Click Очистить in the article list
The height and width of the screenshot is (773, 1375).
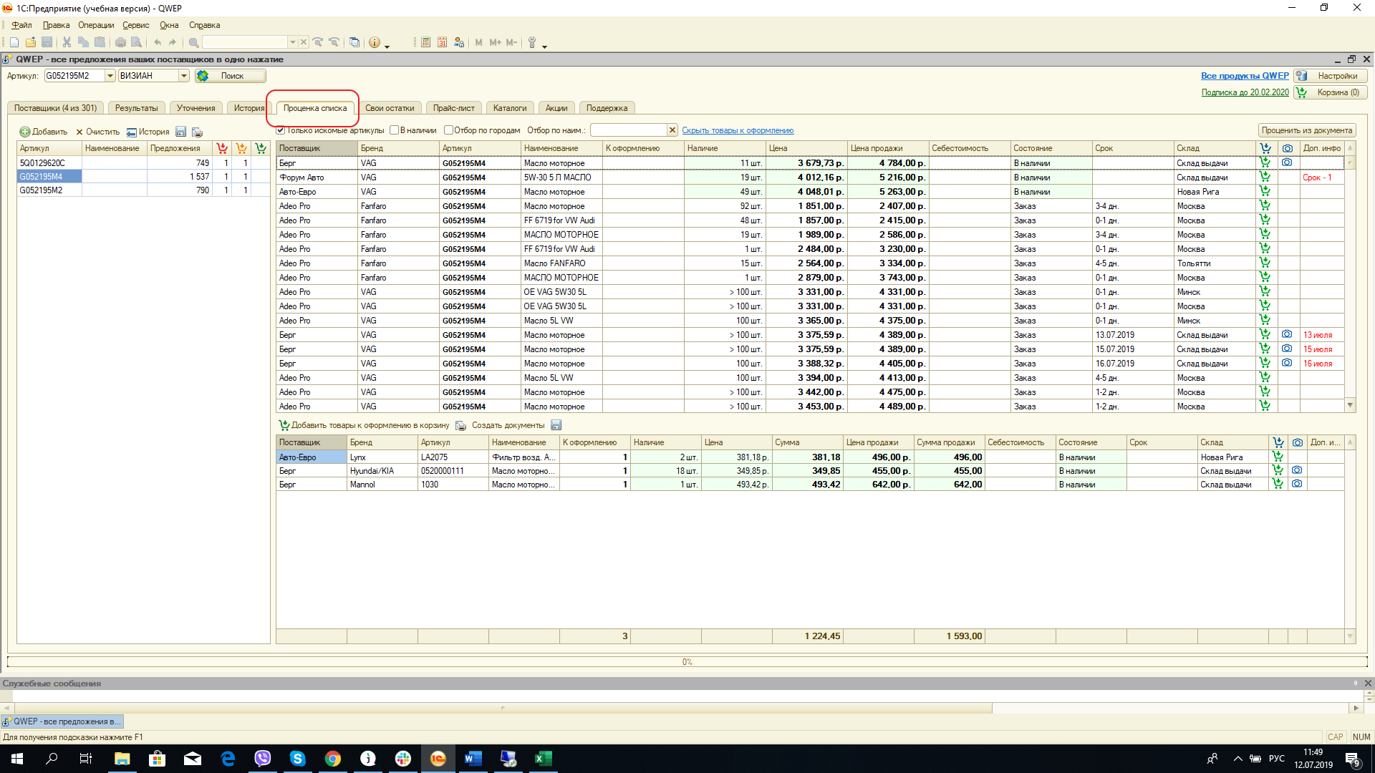tap(97, 132)
